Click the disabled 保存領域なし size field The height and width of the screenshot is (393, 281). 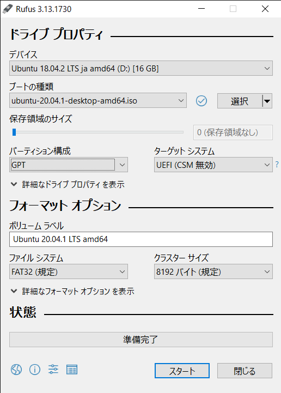[x=233, y=132]
